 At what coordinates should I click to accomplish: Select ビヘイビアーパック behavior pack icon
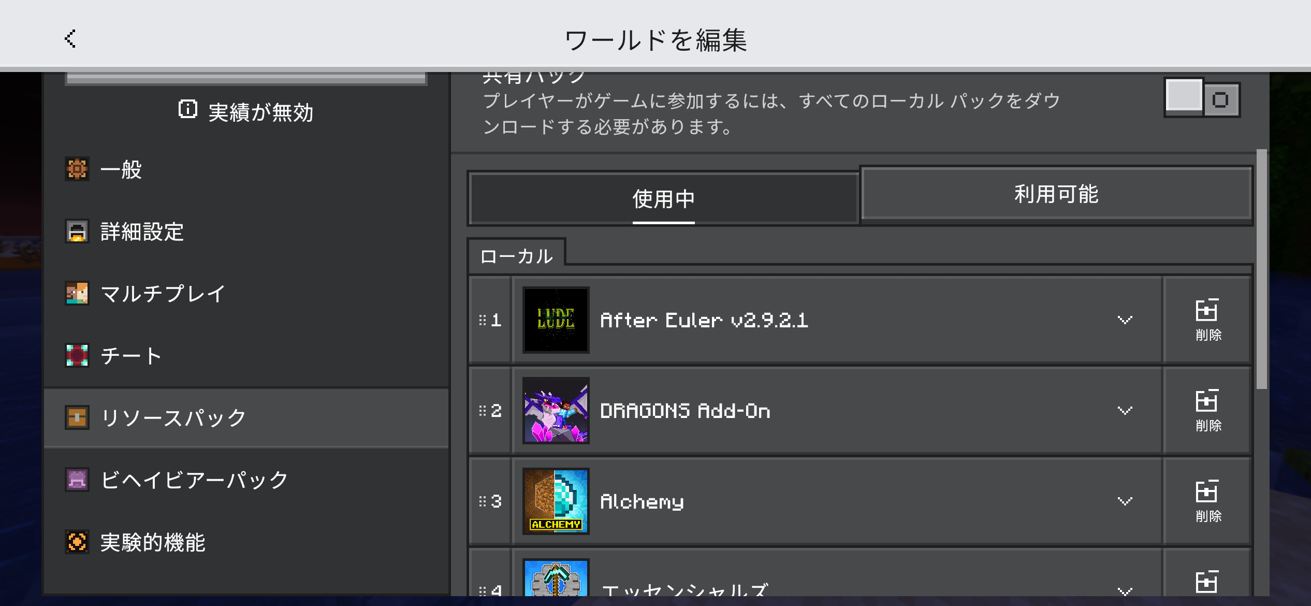[x=77, y=480]
